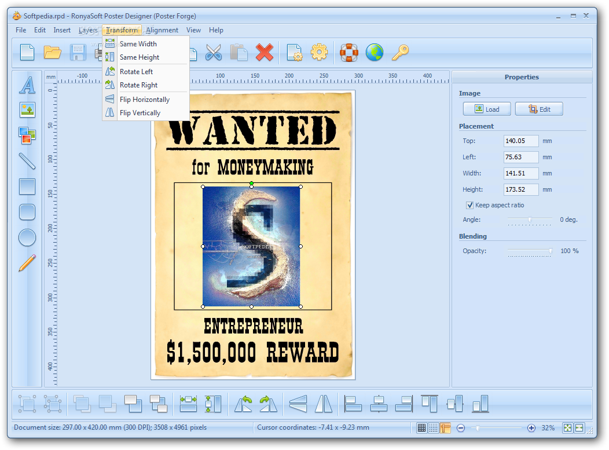
Task: Click the Top placement input field
Action: (521, 141)
